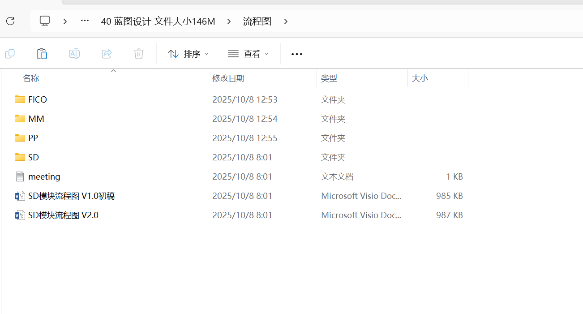583x314 pixels.
Task: Open the 查看 view dropdown
Action: pyautogui.click(x=248, y=54)
